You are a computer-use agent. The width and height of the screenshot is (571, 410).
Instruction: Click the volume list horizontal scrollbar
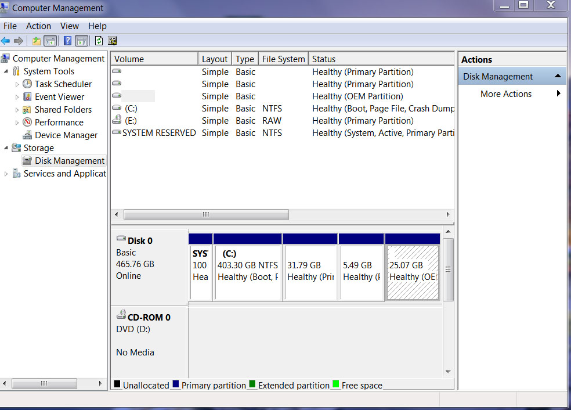[206, 214]
